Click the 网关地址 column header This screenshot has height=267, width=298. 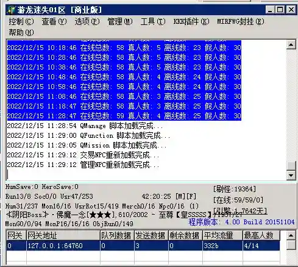pyautogui.click(x=63, y=235)
